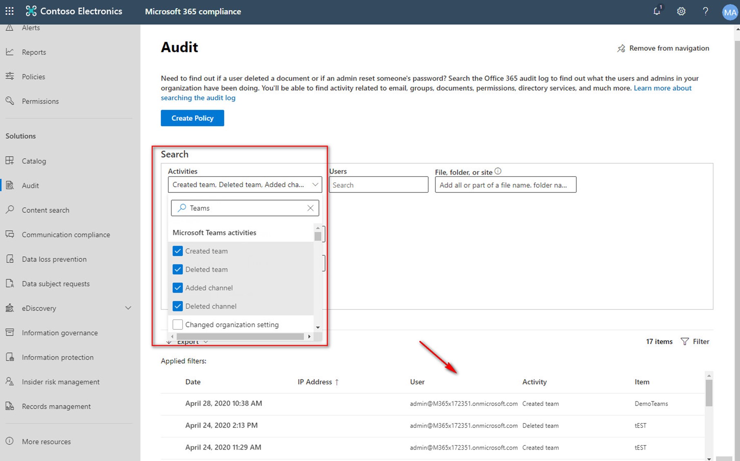Click the Information governance icon

[10, 332]
